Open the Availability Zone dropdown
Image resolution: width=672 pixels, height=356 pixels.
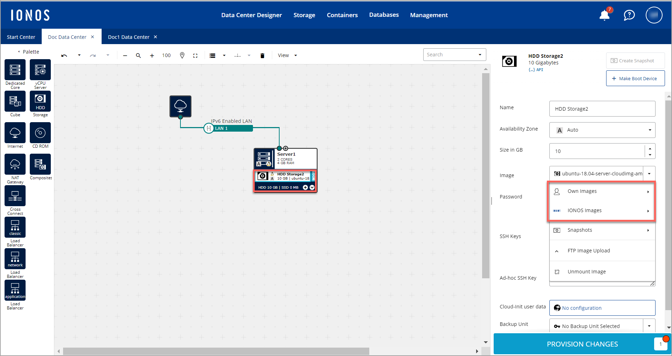click(602, 130)
